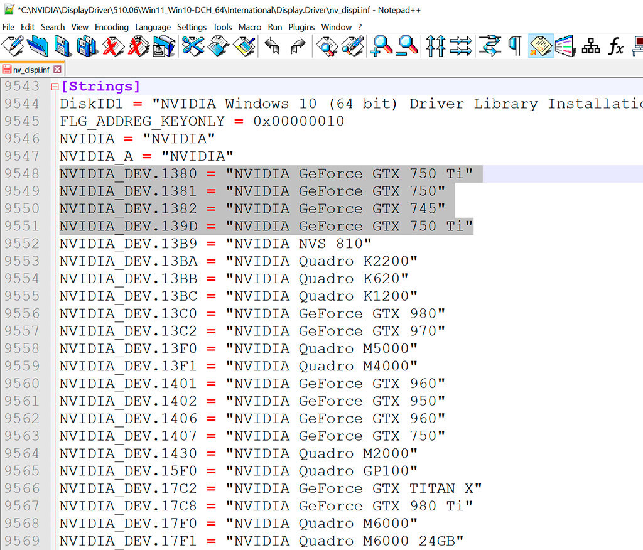The image size is (643, 550).
Task: Open the Macro menu
Action: coord(250,27)
